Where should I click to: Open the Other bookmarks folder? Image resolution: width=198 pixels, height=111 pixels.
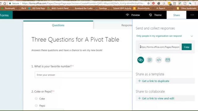tap(187, 8)
